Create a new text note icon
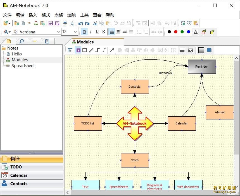 [23, 23]
